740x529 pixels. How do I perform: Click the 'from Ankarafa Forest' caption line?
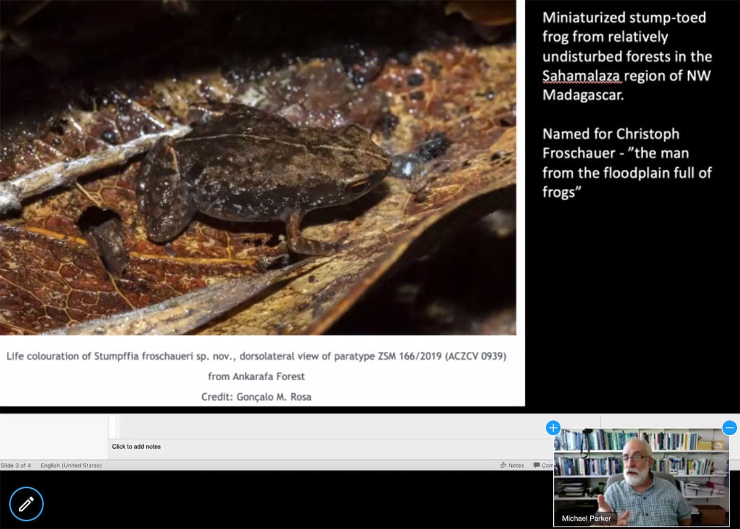point(256,377)
